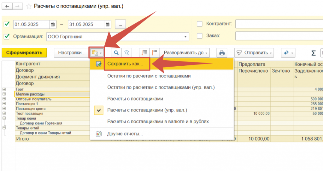This screenshot has width=323, height=171.
Task: Enable the Контрагент filter checkbox
Action: click(x=199, y=24)
